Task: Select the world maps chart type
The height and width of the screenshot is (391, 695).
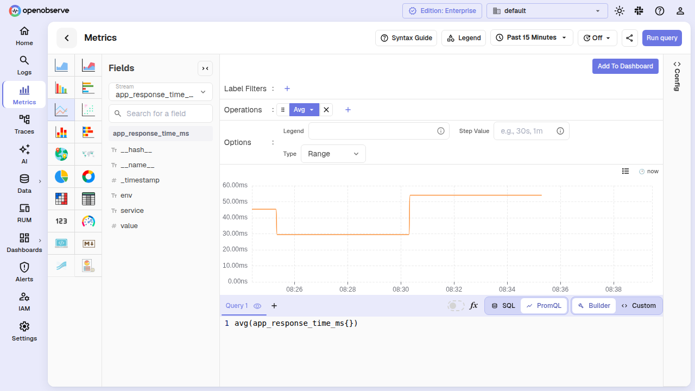Action: 89,154
